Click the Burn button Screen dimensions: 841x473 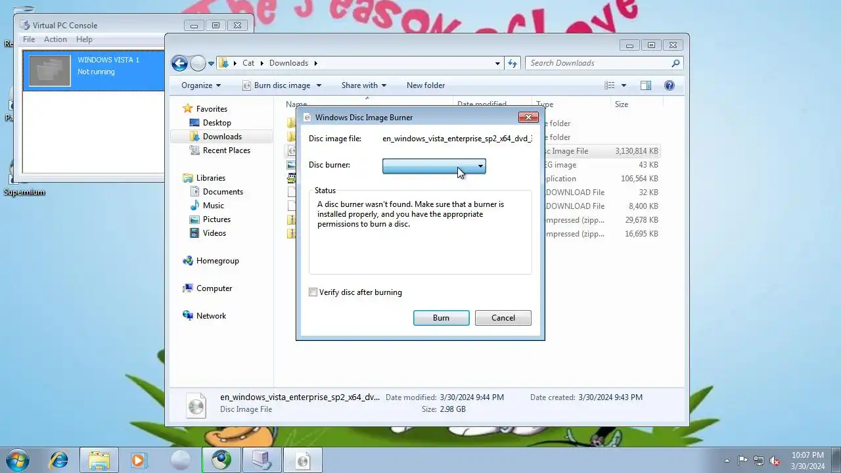(x=441, y=318)
